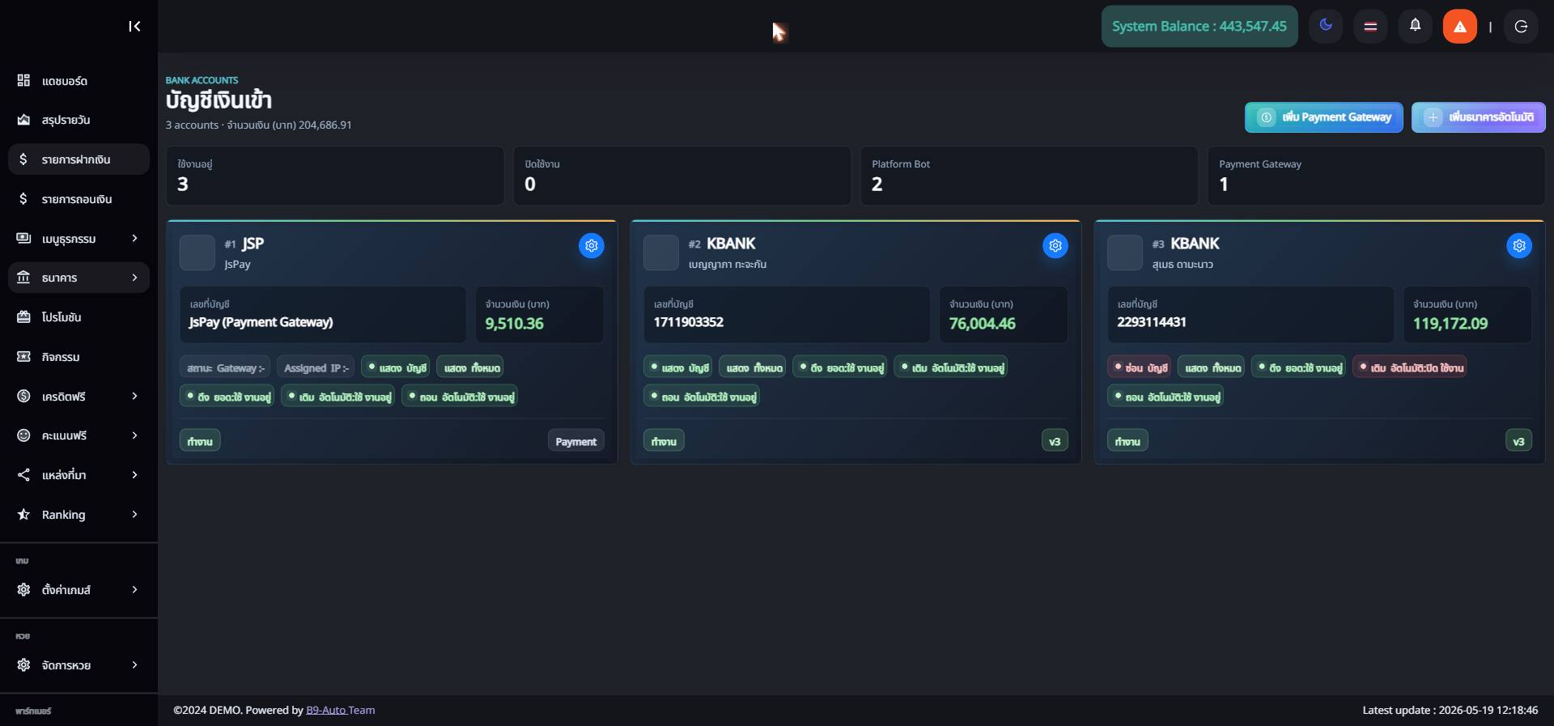Click the star icon beside Ranking
Screen dimensions: 1554x726
click(x=23, y=514)
